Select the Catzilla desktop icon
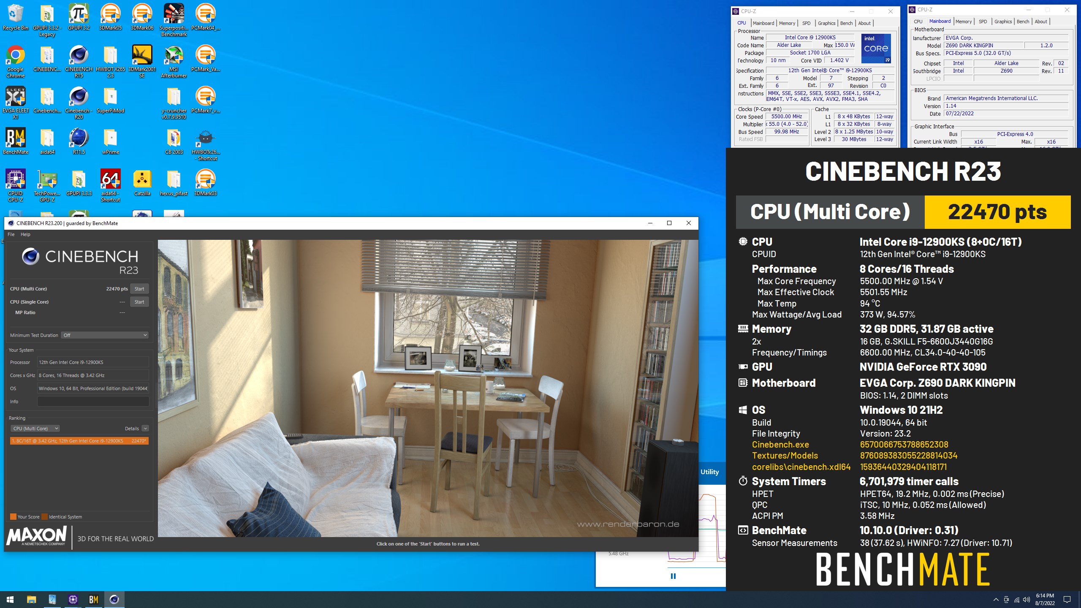The image size is (1081, 608). tap(142, 183)
